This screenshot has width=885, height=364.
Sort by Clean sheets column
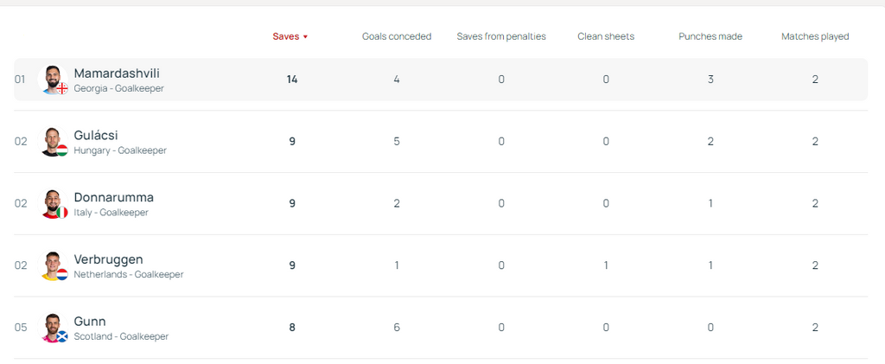point(606,36)
